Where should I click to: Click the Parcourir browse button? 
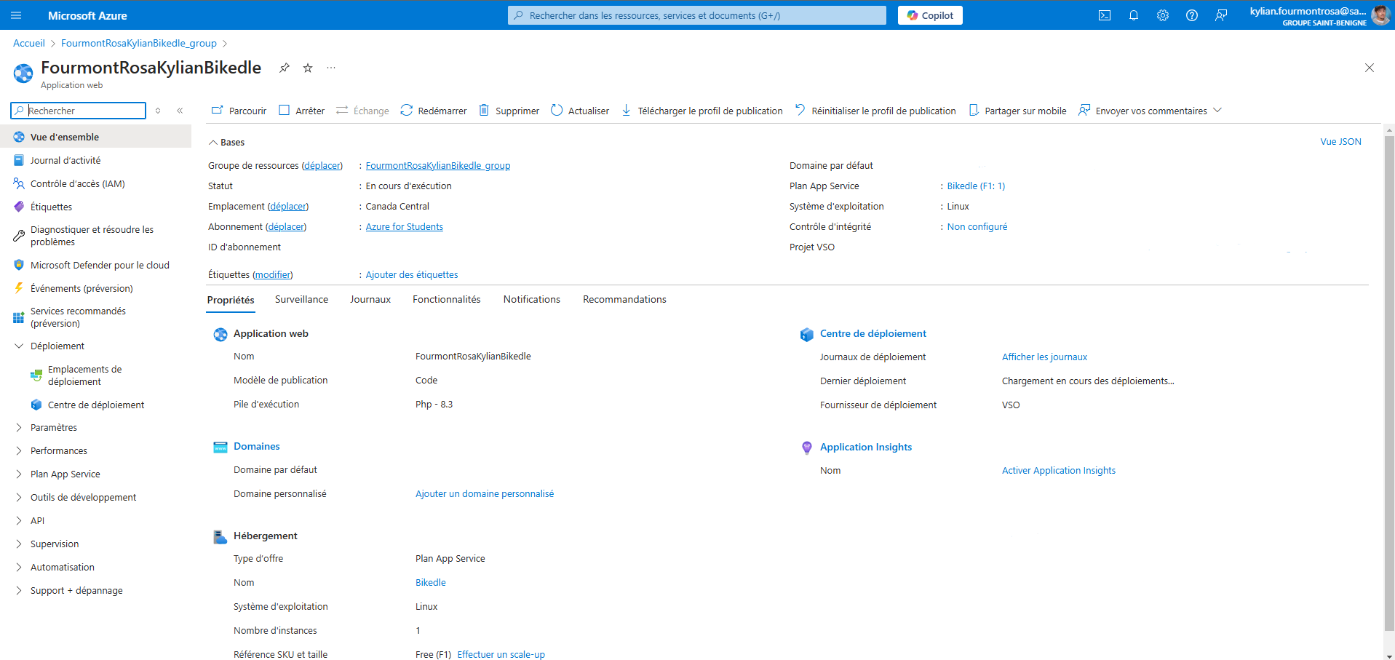click(239, 111)
